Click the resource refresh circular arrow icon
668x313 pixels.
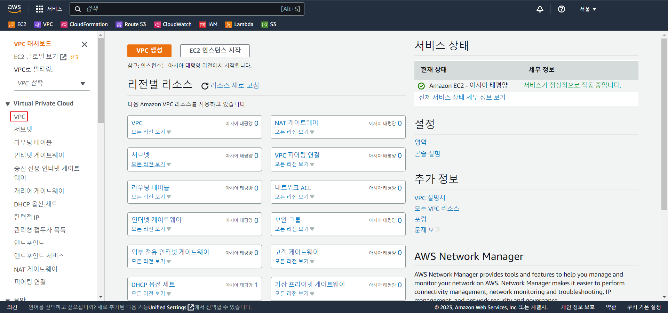tap(205, 86)
